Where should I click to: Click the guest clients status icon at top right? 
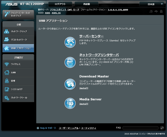151,11
